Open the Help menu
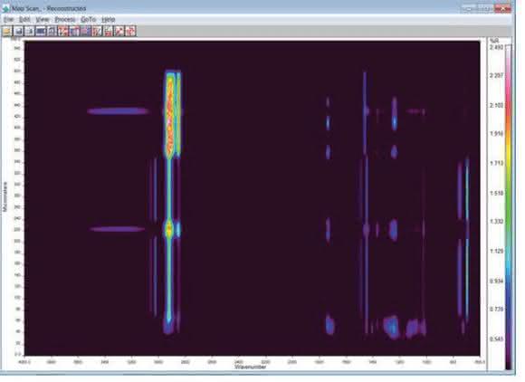 (x=108, y=19)
